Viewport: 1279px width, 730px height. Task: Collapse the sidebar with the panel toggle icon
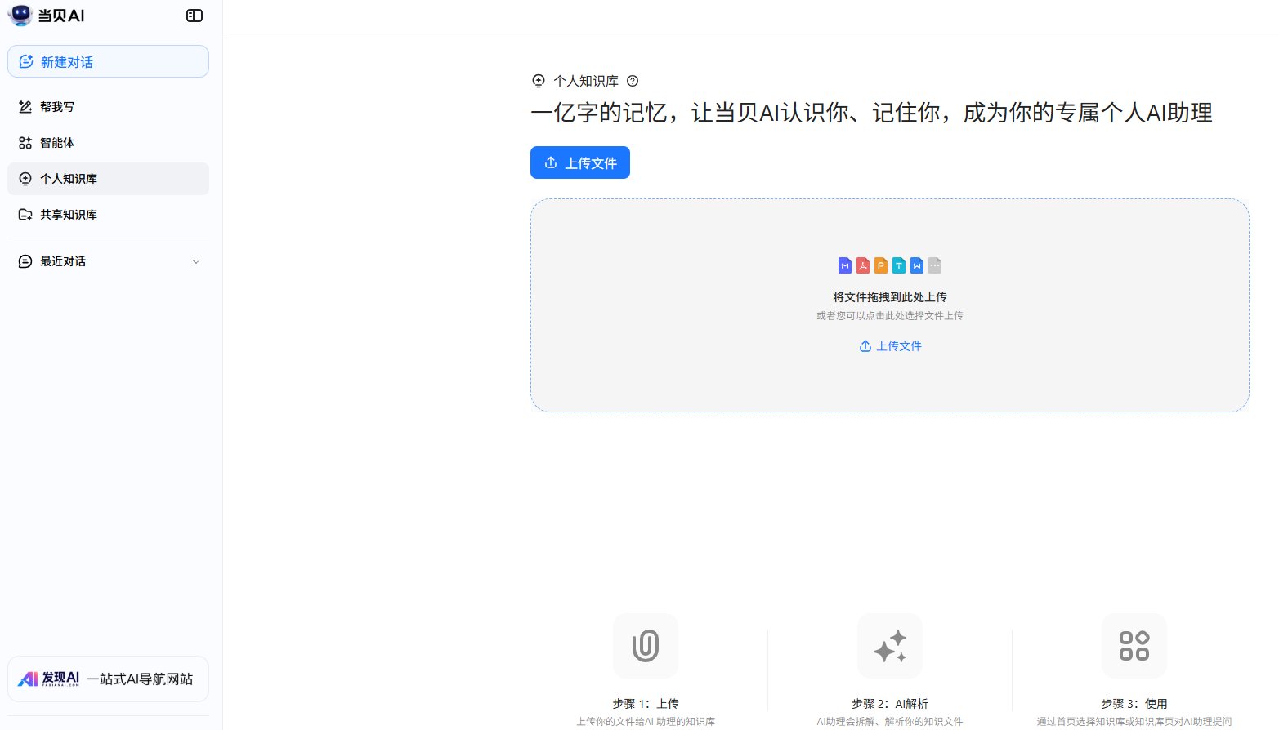coord(195,16)
